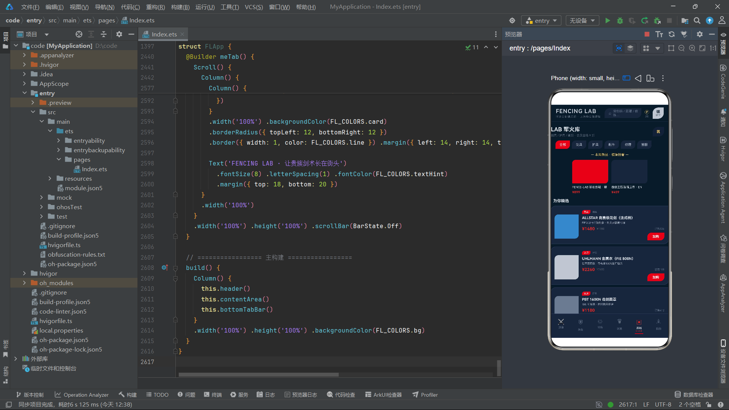The height and width of the screenshot is (410, 729).
Task: Open search everywhere magnifier
Action: pyautogui.click(x=697, y=20)
